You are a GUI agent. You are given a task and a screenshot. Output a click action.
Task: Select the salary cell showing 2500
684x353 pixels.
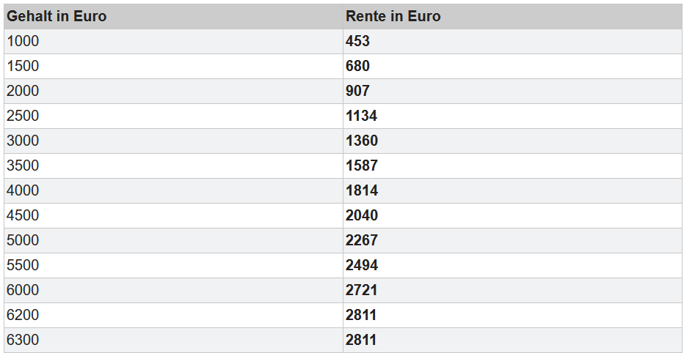click(23, 116)
